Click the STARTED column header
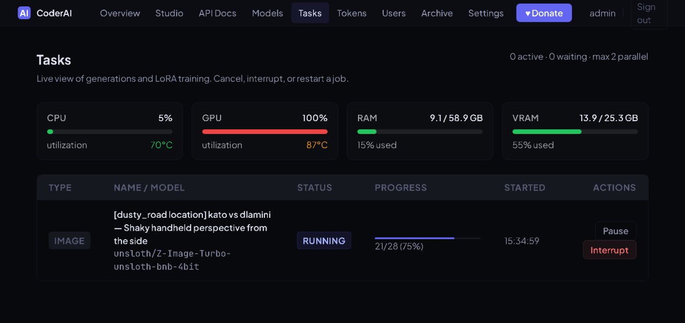 (x=524, y=187)
